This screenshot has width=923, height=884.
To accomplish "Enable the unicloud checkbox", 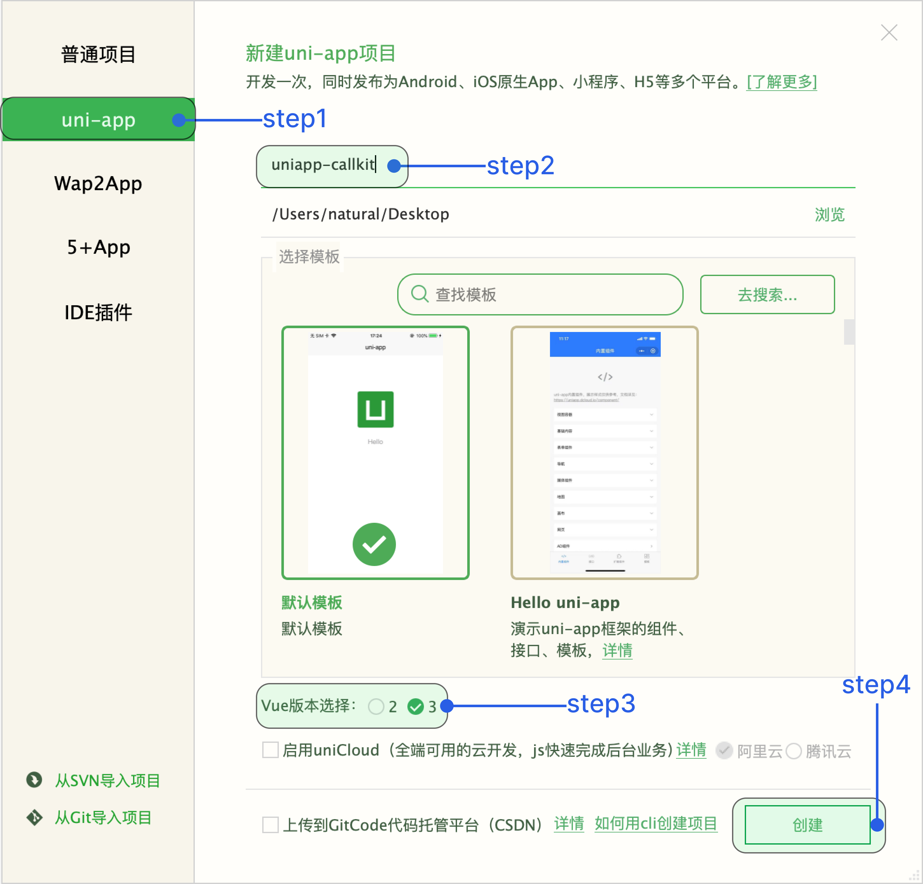I will click(x=270, y=749).
